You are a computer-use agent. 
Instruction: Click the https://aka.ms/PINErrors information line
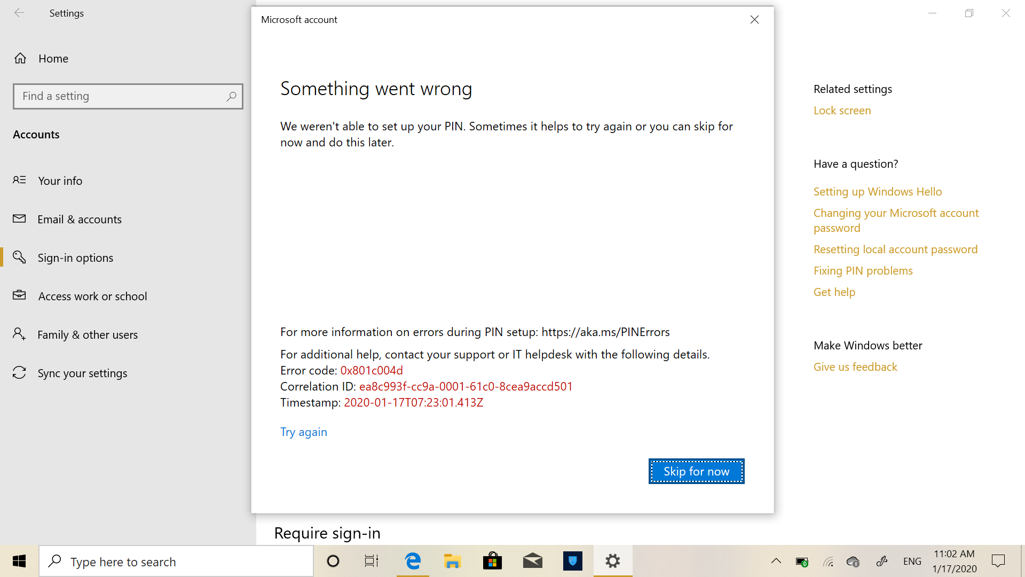pyautogui.click(x=475, y=332)
